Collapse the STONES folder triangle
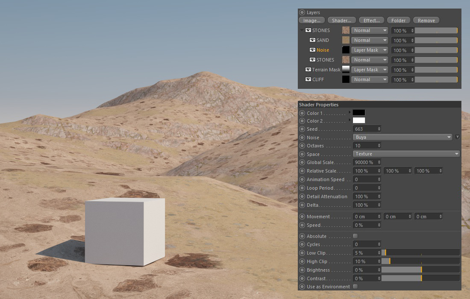 coord(302,30)
